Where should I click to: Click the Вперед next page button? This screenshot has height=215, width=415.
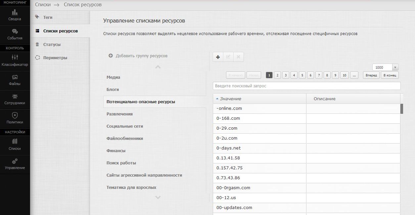pos(371,75)
